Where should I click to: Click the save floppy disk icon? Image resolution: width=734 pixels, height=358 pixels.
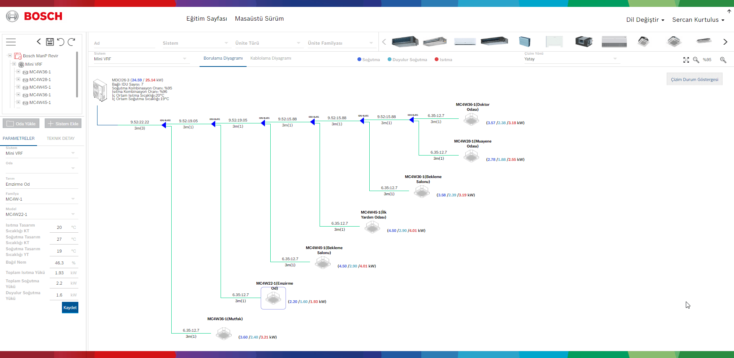click(50, 42)
